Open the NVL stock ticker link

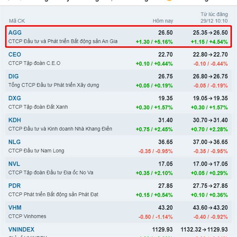[14, 164]
